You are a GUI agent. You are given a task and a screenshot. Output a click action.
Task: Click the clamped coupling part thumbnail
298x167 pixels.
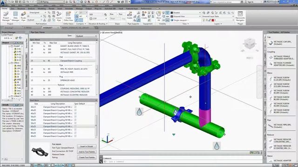point(40,152)
